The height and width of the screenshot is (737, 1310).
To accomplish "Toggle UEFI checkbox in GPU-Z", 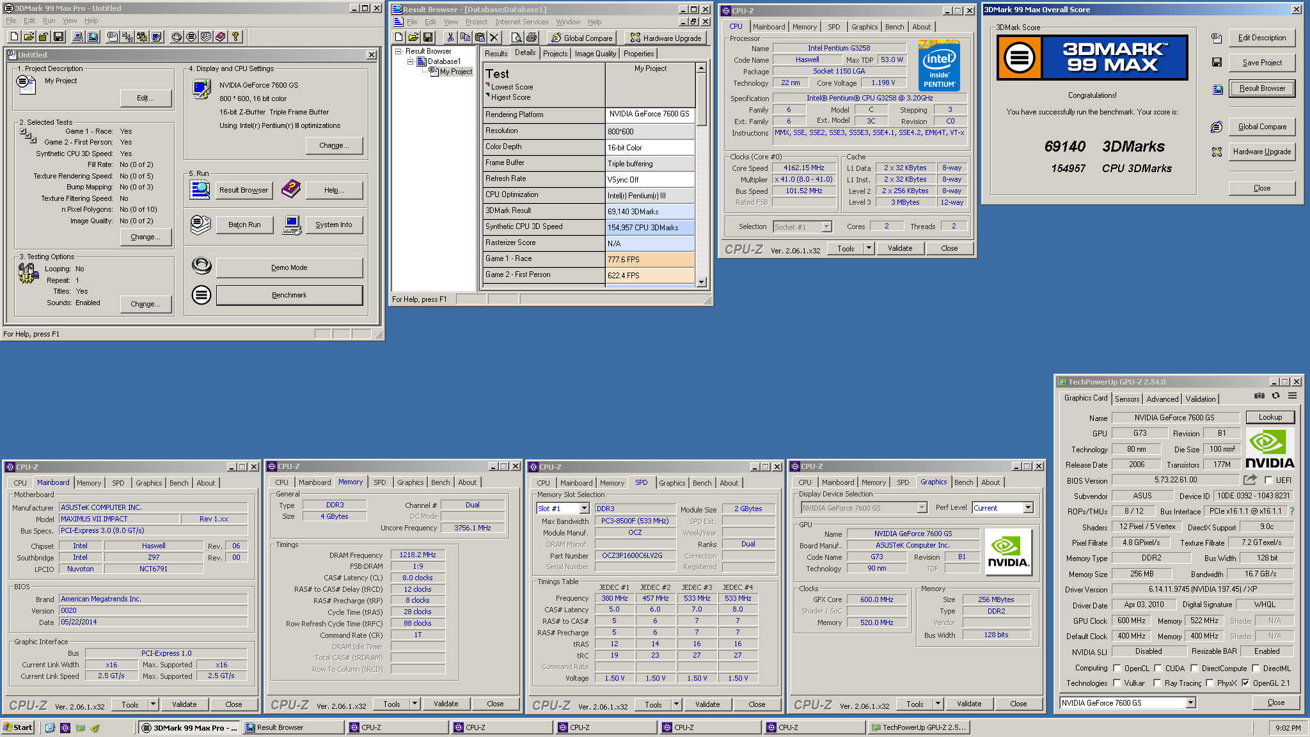I will pyautogui.click(x=1268, y=480).
